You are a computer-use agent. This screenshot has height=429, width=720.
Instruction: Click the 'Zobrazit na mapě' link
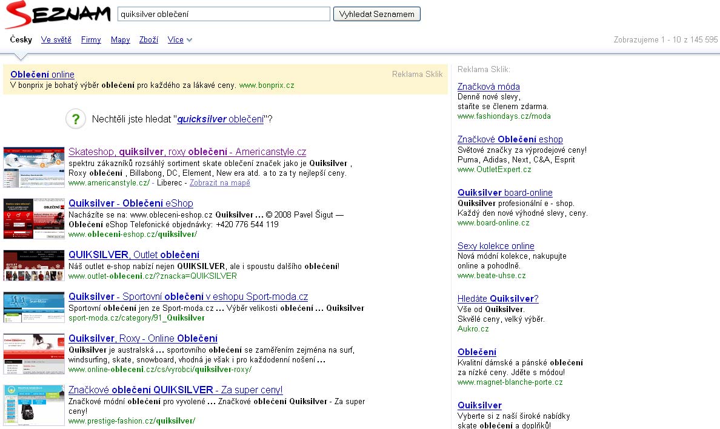220,183
